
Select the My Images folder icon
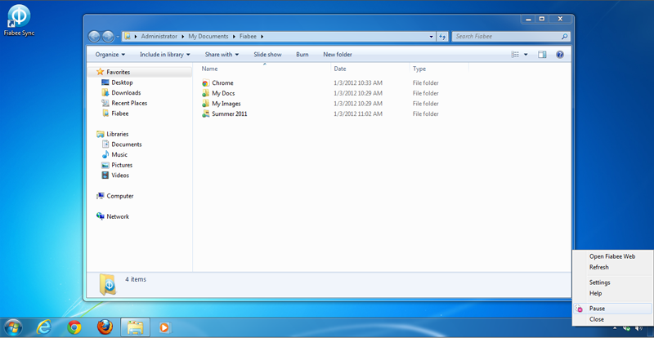(x=205, y=104)
